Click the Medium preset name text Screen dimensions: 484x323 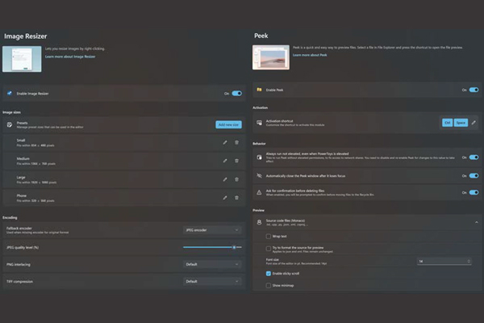tap(23, 158)
